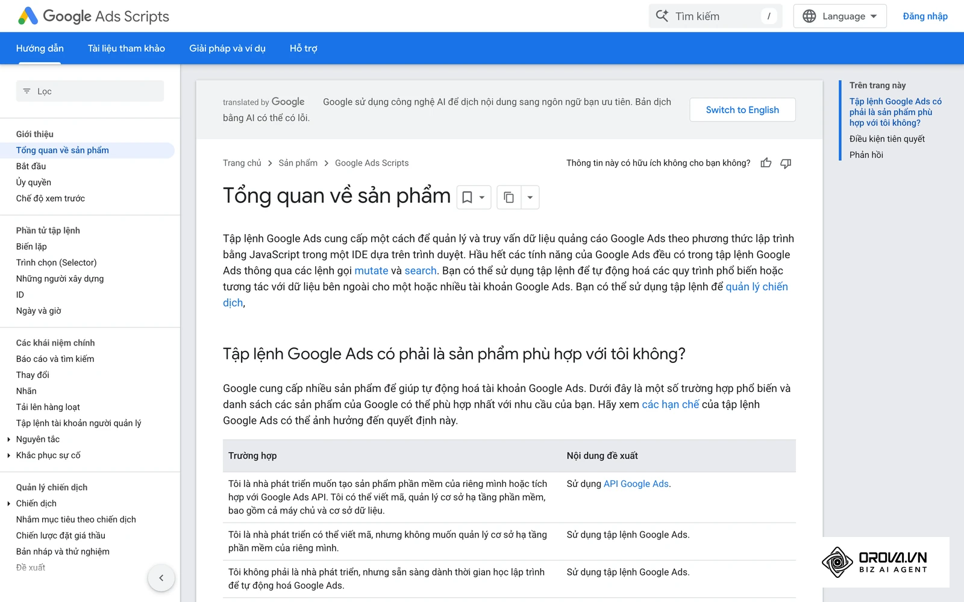
Task: Open Thay đổi in the sidebar
Action: (x=33, y=375)
